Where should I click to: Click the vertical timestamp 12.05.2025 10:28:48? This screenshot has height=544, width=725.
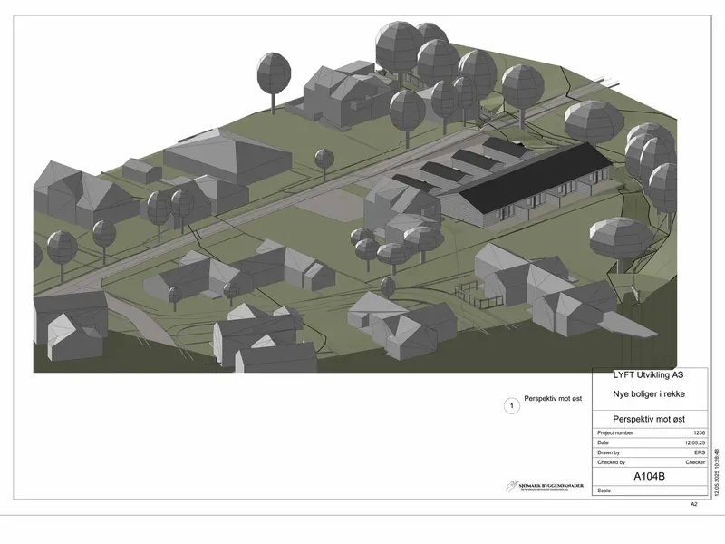[717, 471]
